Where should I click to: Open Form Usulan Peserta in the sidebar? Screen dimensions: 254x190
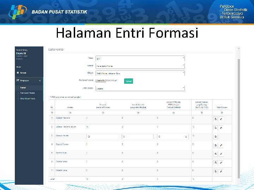click(x=28, y=93)
